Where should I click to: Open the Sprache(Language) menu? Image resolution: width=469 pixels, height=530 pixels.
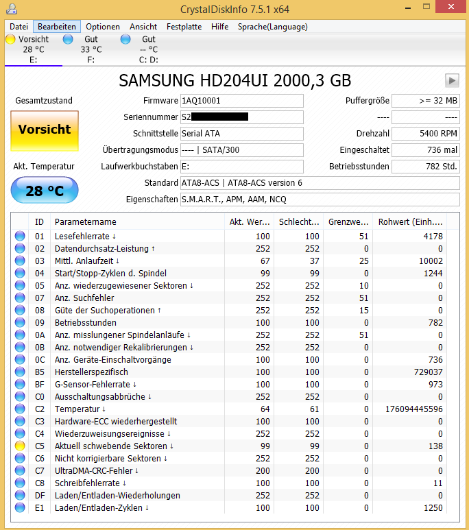pyautogui.click(x=272, y=27)
